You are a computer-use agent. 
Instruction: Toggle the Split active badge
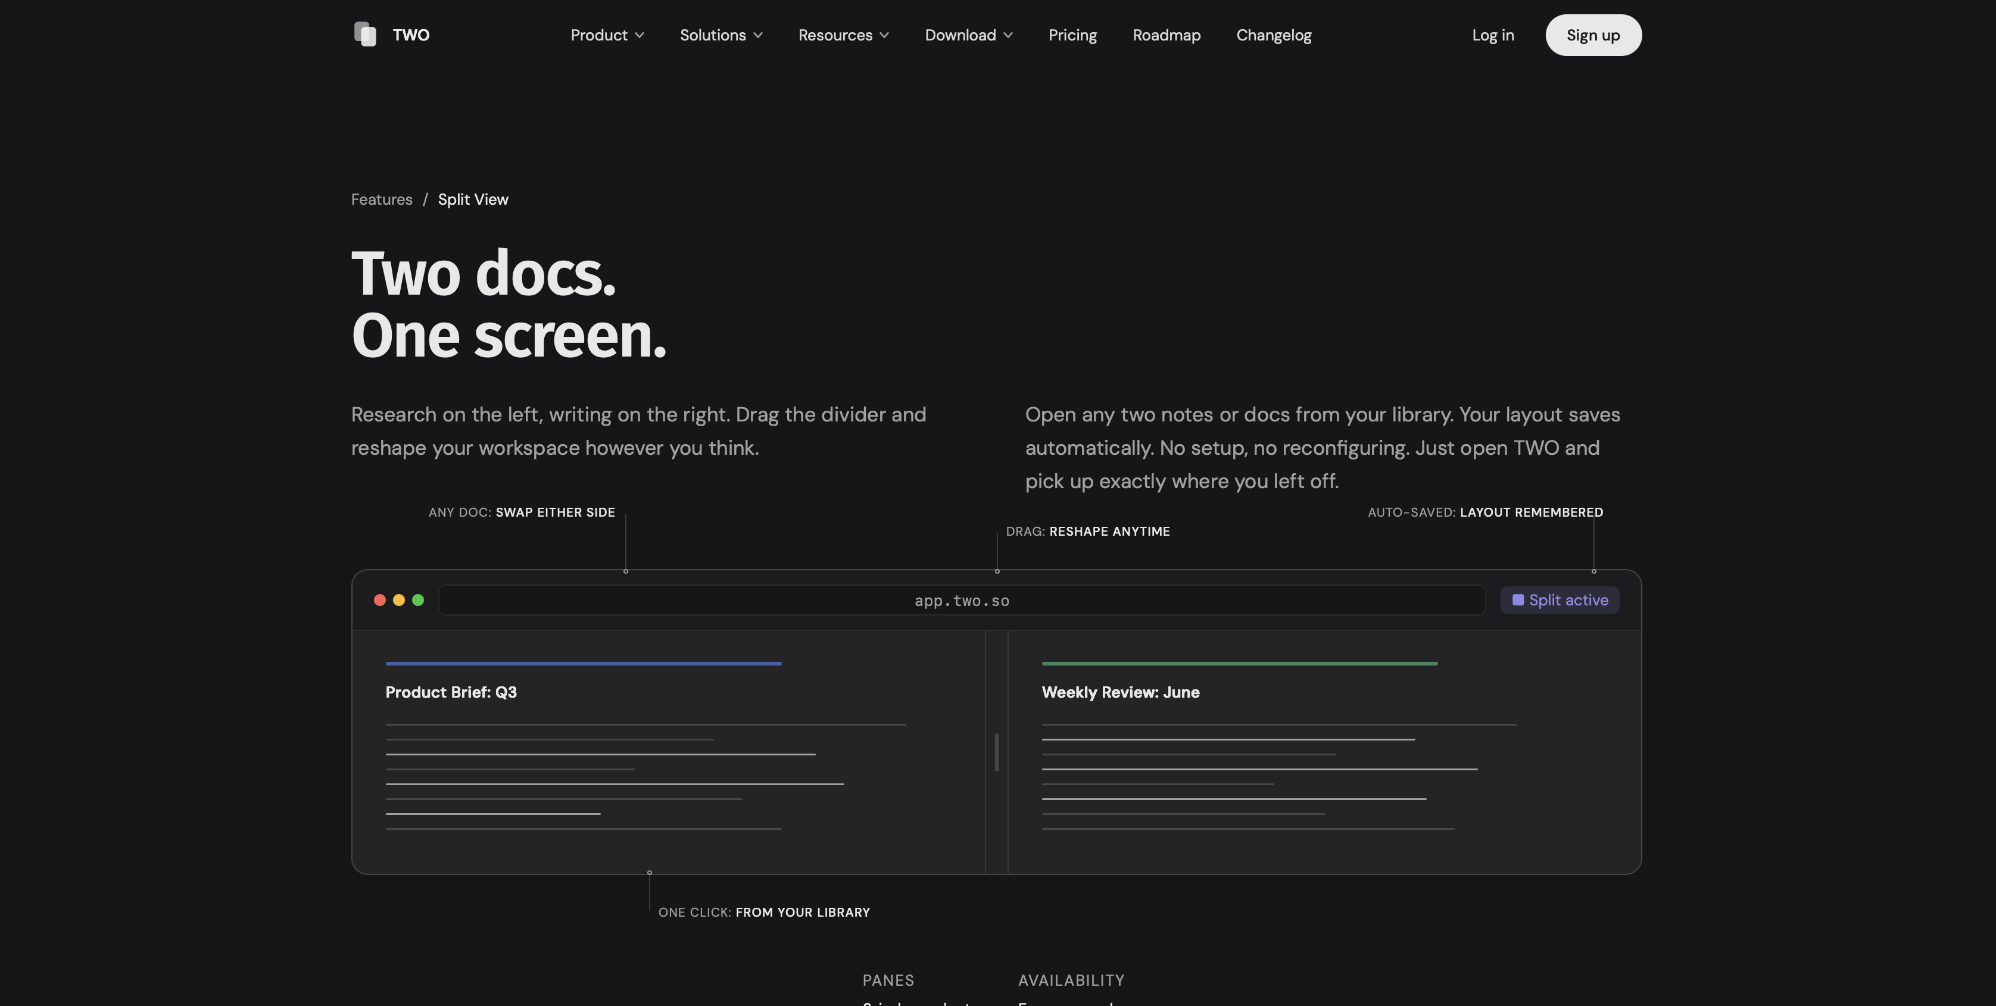(x=1559, y=600)
